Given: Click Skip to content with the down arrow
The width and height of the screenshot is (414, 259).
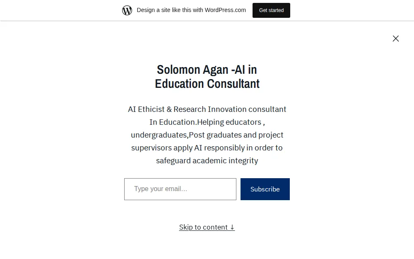Looking at the screenshot, I should point(207,227).
